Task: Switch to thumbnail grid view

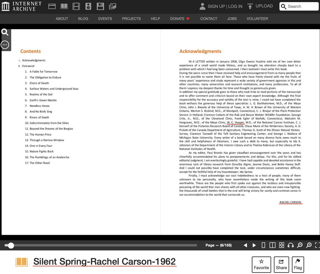Action: pos(282,245)
